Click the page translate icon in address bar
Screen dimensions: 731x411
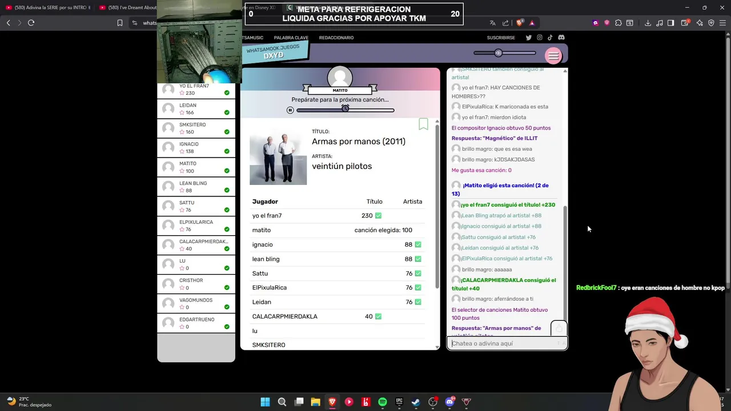coord(492,23)
